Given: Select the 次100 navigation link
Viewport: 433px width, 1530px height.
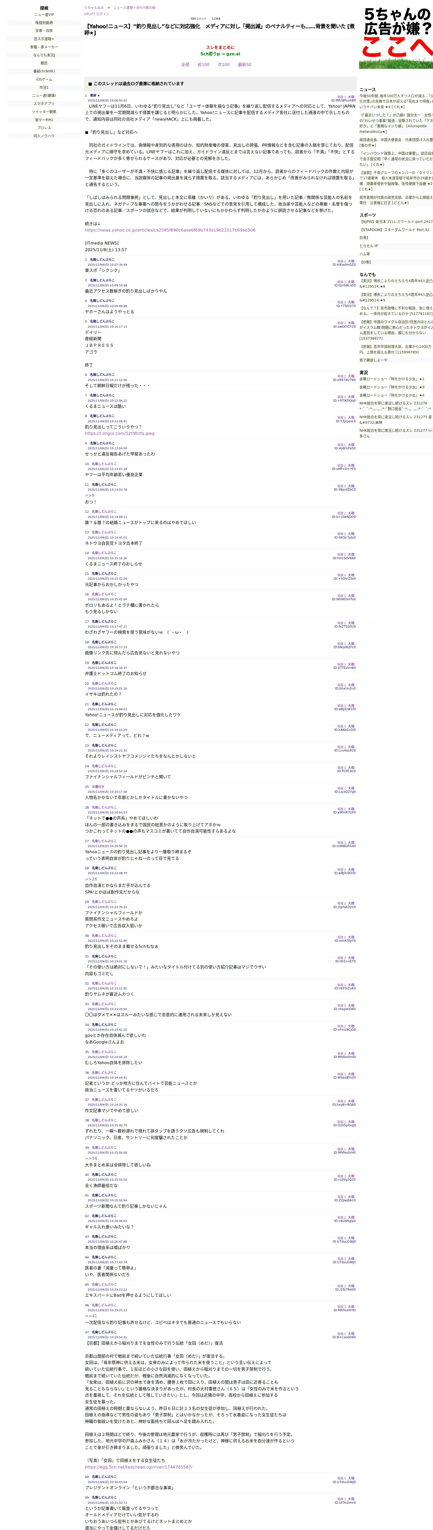Looking at the screenshot, I should pyautogui.click(x=224, y=65).
